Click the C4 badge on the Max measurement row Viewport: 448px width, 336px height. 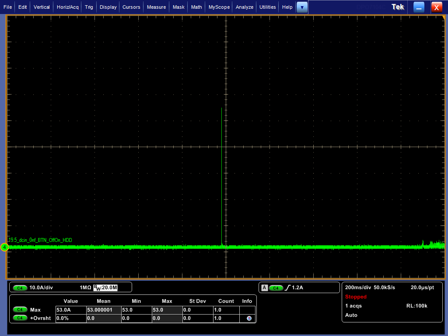pyautogui.click(x=19, y=310)
